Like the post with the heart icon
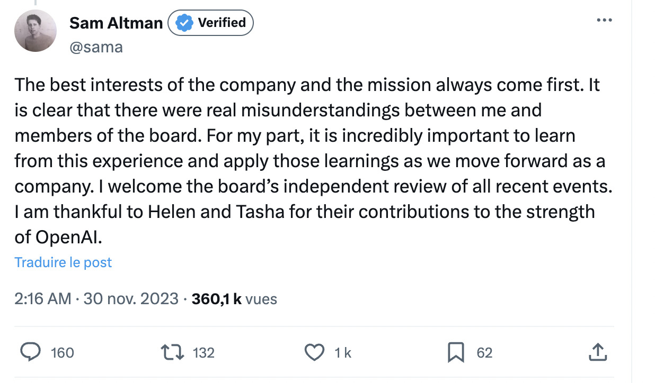Viewport: 655px width, 383px height. click(x=315, y=352)
